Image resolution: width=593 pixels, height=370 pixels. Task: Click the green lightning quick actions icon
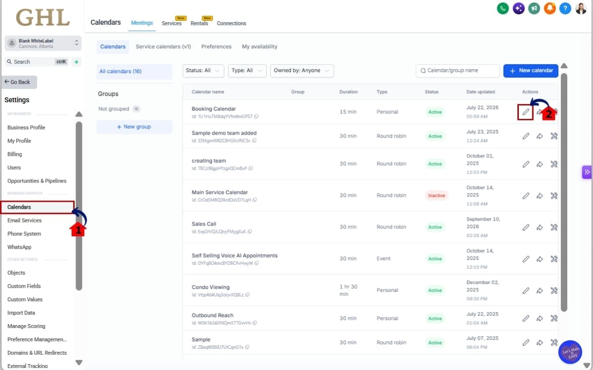(x=76, y=62)
